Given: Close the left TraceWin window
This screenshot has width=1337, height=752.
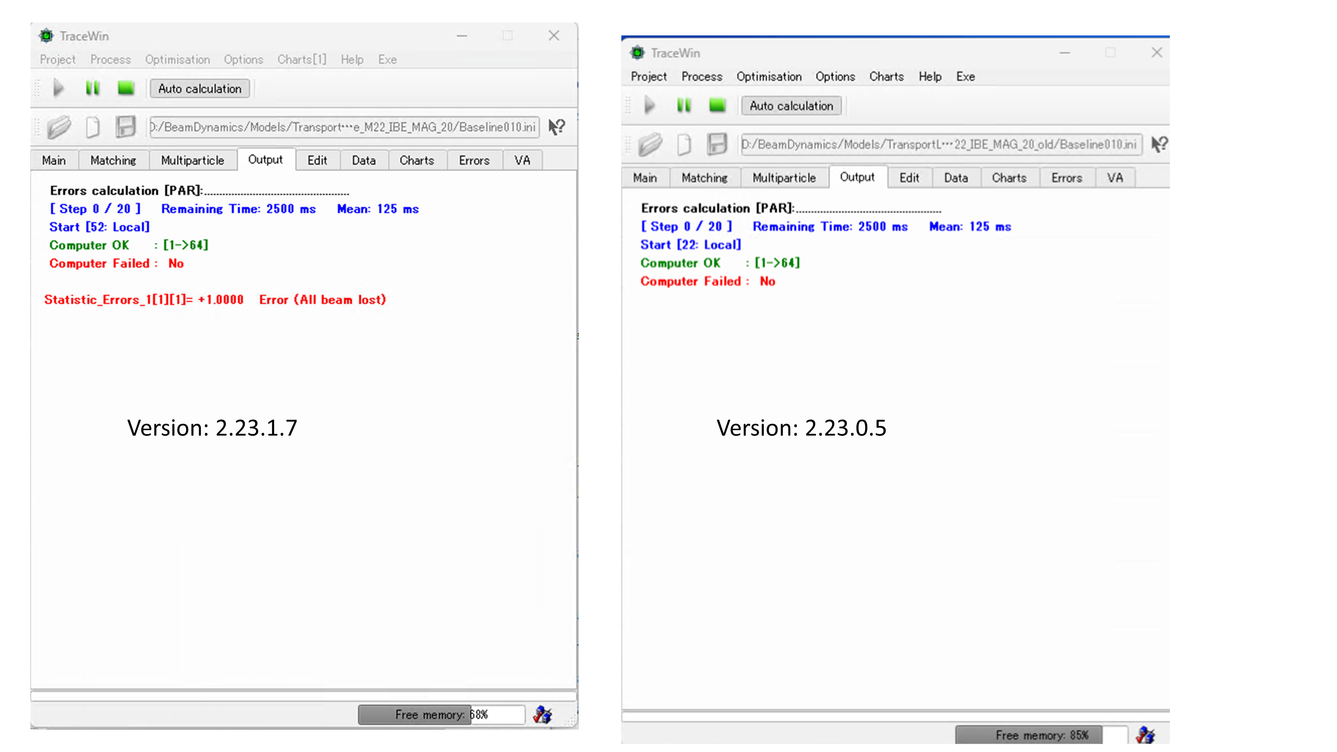Looking at the screenshot, I should pyautogui.click(x=554, y=35).
